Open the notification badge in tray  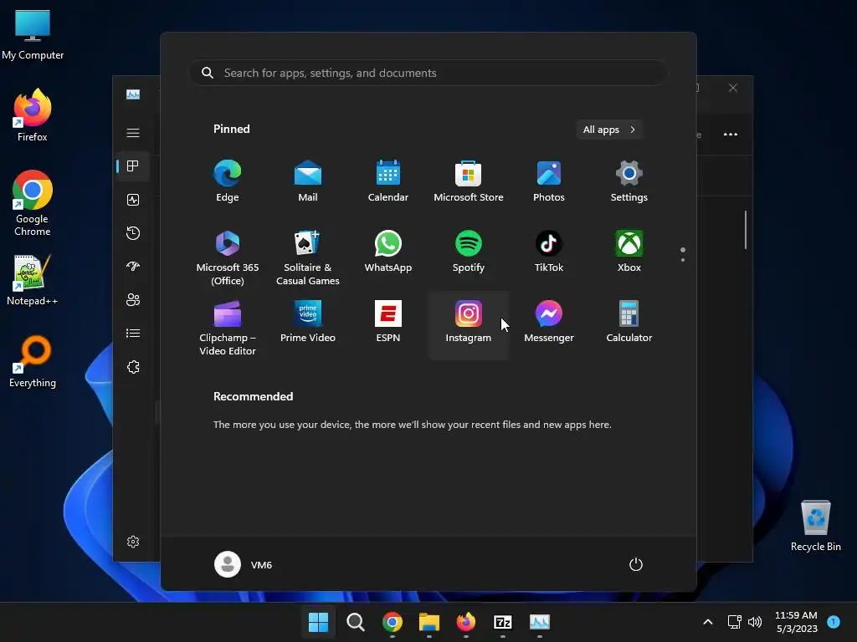click(834, 622)
